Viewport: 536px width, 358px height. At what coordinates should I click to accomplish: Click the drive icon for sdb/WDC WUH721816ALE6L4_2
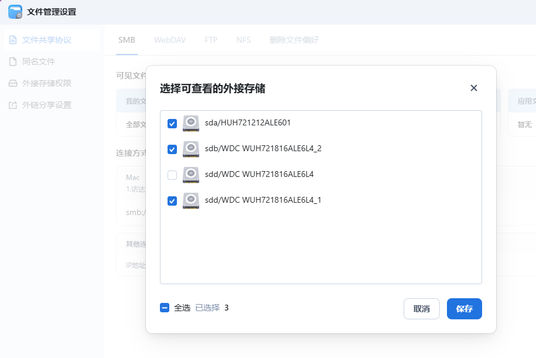tap(191, 149)
